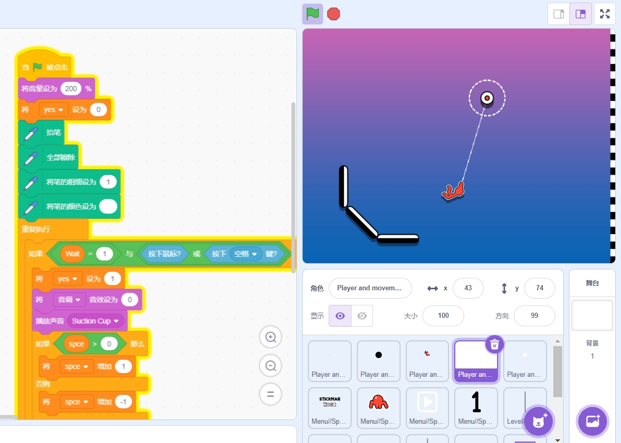621x443 pixels.
Task: Edit the pen size value 1
Action: 108,182
